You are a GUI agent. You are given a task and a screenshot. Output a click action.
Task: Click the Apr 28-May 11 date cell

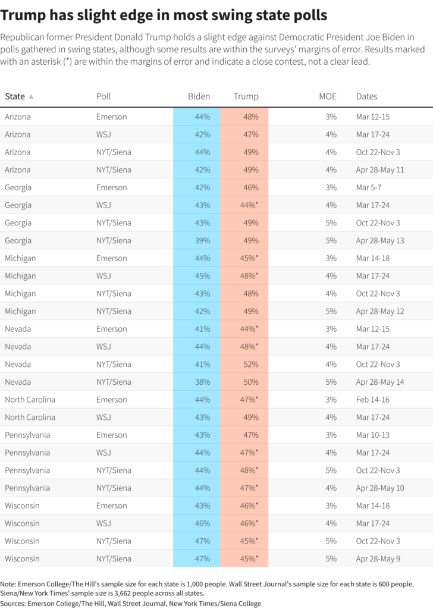[380, 169]
